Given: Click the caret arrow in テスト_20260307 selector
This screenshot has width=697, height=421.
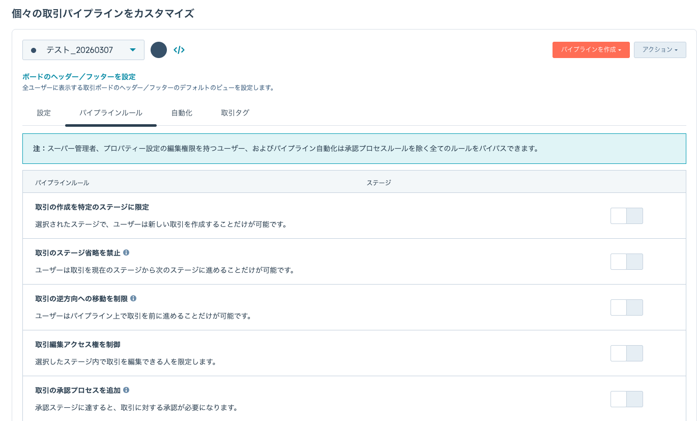Looking at the screenshot, I should [133, 50].
